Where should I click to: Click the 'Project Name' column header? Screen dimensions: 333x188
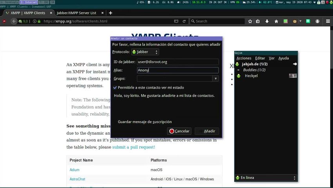point(81,160)
